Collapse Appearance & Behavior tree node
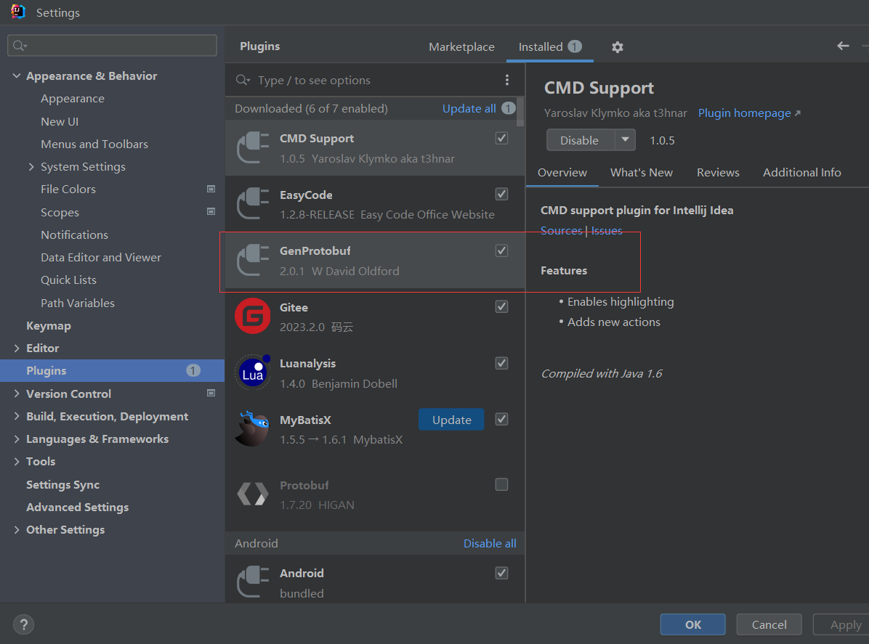The width and height of the screenshot is (869, 644). click(17, 76)
